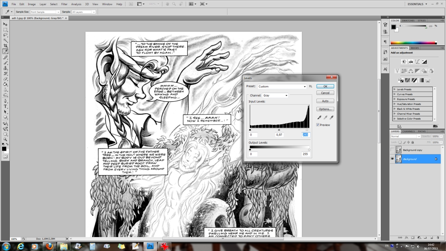The height and width of the screenshot is (251, 446).
Task: Select the Crop tool in the toolbox
Action: pos(6,46)
